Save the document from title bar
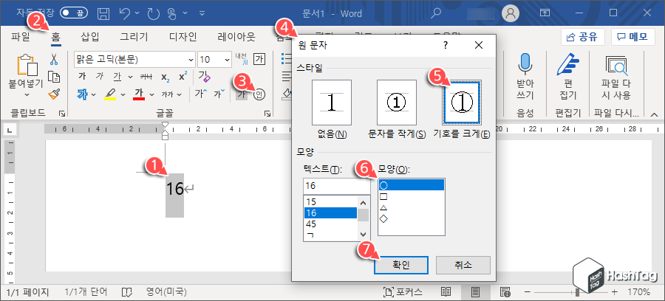The height and width of the screenshot is (301, 665). pyautogui.click(x=103, y=13)
